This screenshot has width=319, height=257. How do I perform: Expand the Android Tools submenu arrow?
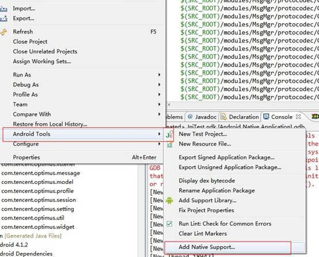pyautogui.click(x=159, y=134)
